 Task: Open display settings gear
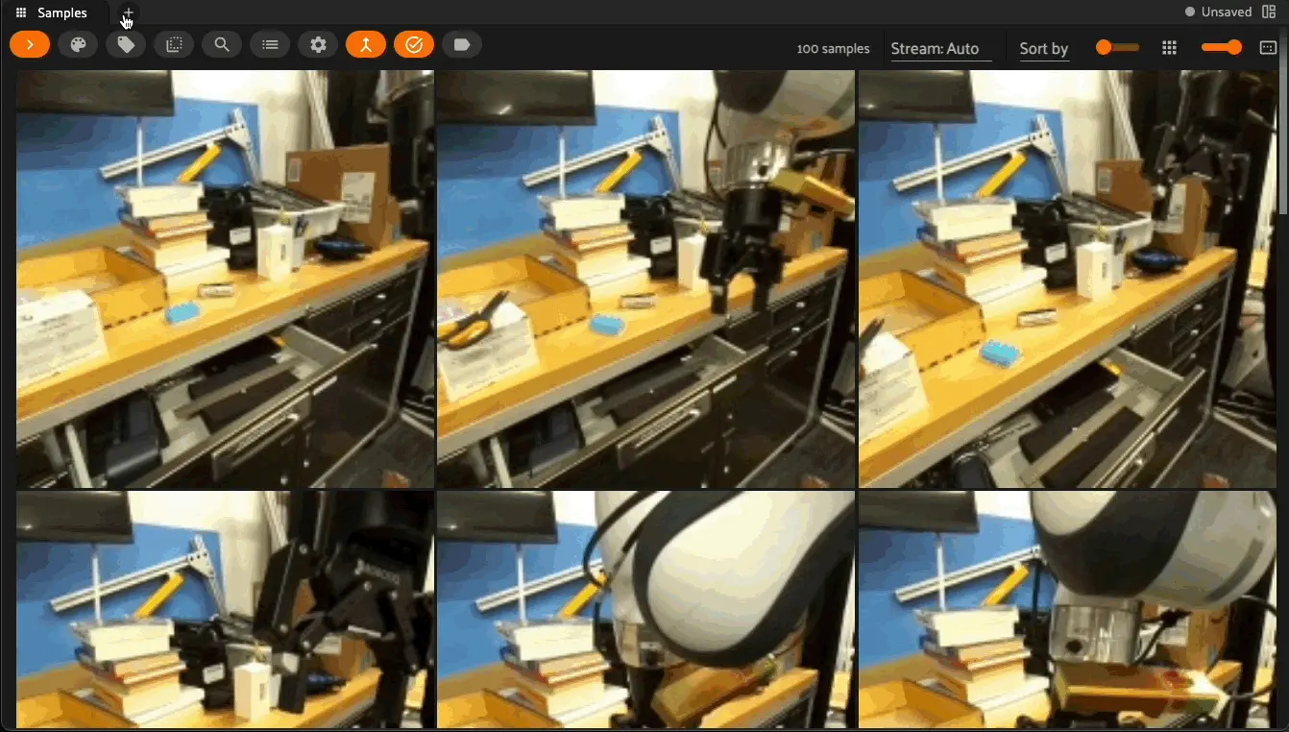coord(318,45)
